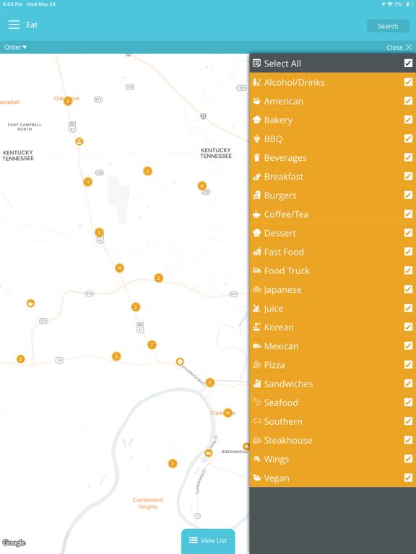This screenshot has width=416, height=554.
Task: Click the Beverages cup icon
Action: 257,157
